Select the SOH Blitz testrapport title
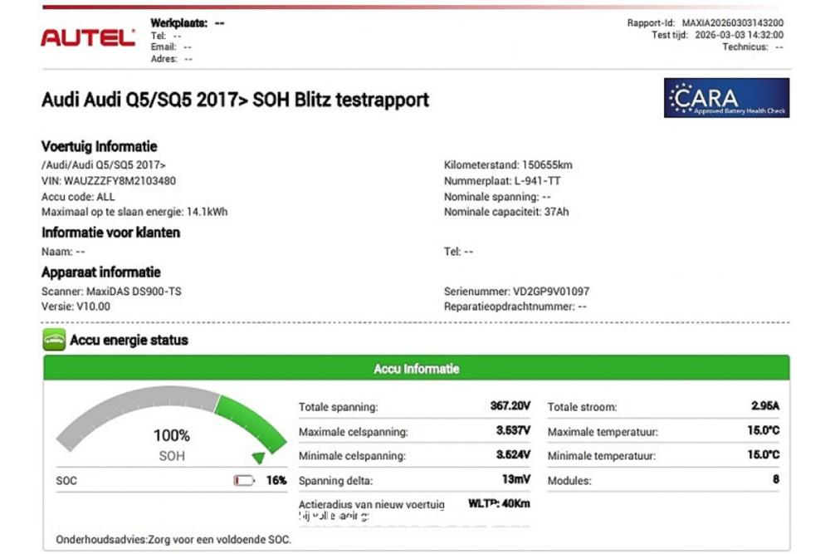Screen dimensions: 830x554 click(x=236, y=100)
